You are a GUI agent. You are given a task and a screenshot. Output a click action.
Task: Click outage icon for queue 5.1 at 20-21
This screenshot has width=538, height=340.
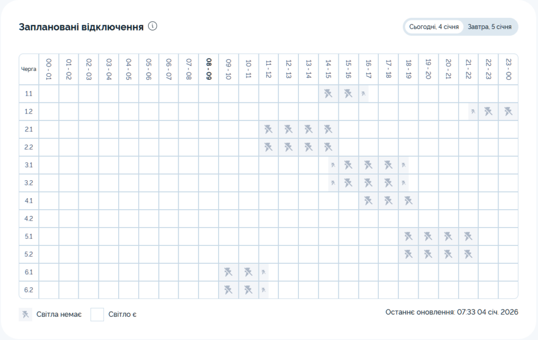(x=448, y=236)
